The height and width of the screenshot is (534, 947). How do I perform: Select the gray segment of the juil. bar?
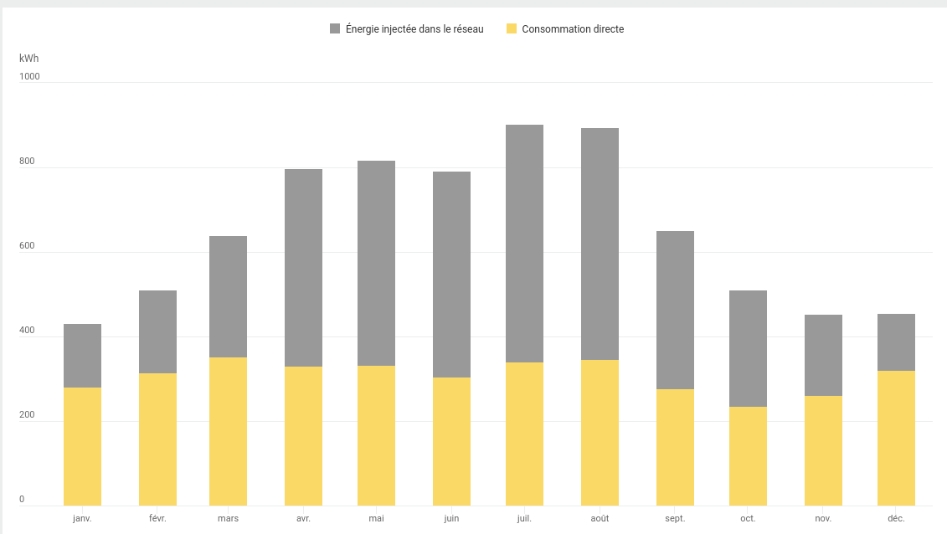tap(524, 243)
